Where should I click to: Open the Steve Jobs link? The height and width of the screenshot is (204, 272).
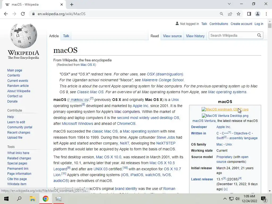(x=166, y=137)
